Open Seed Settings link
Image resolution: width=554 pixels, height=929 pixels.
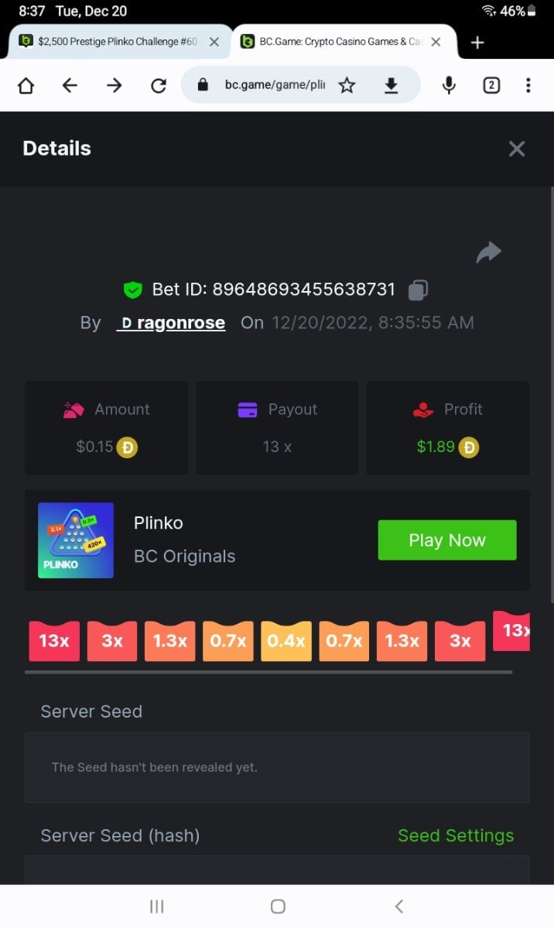tap(456, 835)
